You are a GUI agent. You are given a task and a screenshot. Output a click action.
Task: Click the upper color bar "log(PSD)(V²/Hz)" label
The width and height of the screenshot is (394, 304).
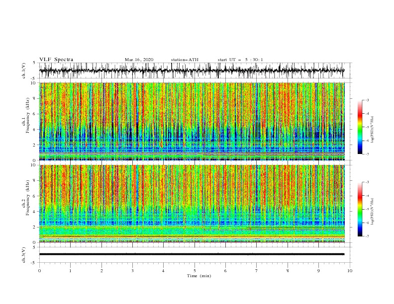(373, 130)
